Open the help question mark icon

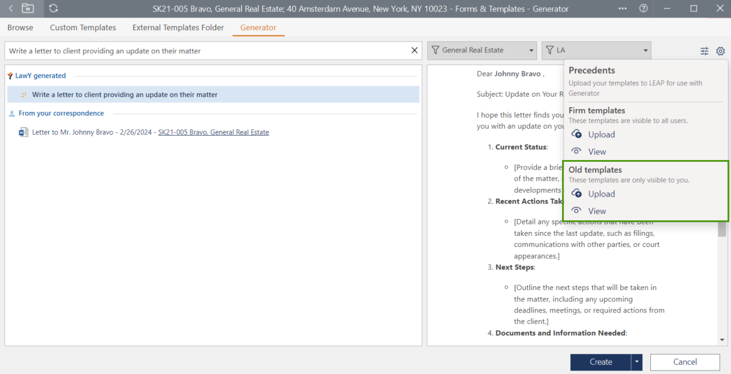(643, 9)
